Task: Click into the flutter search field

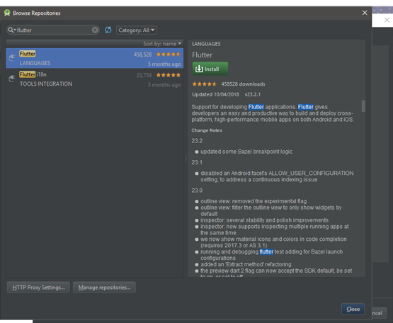Action: point(53,30)
